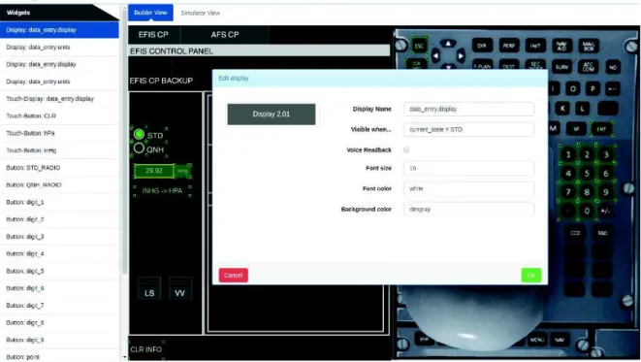Click the up arrow key on the keyboard panel
The image size is (641, 362).
448,44
